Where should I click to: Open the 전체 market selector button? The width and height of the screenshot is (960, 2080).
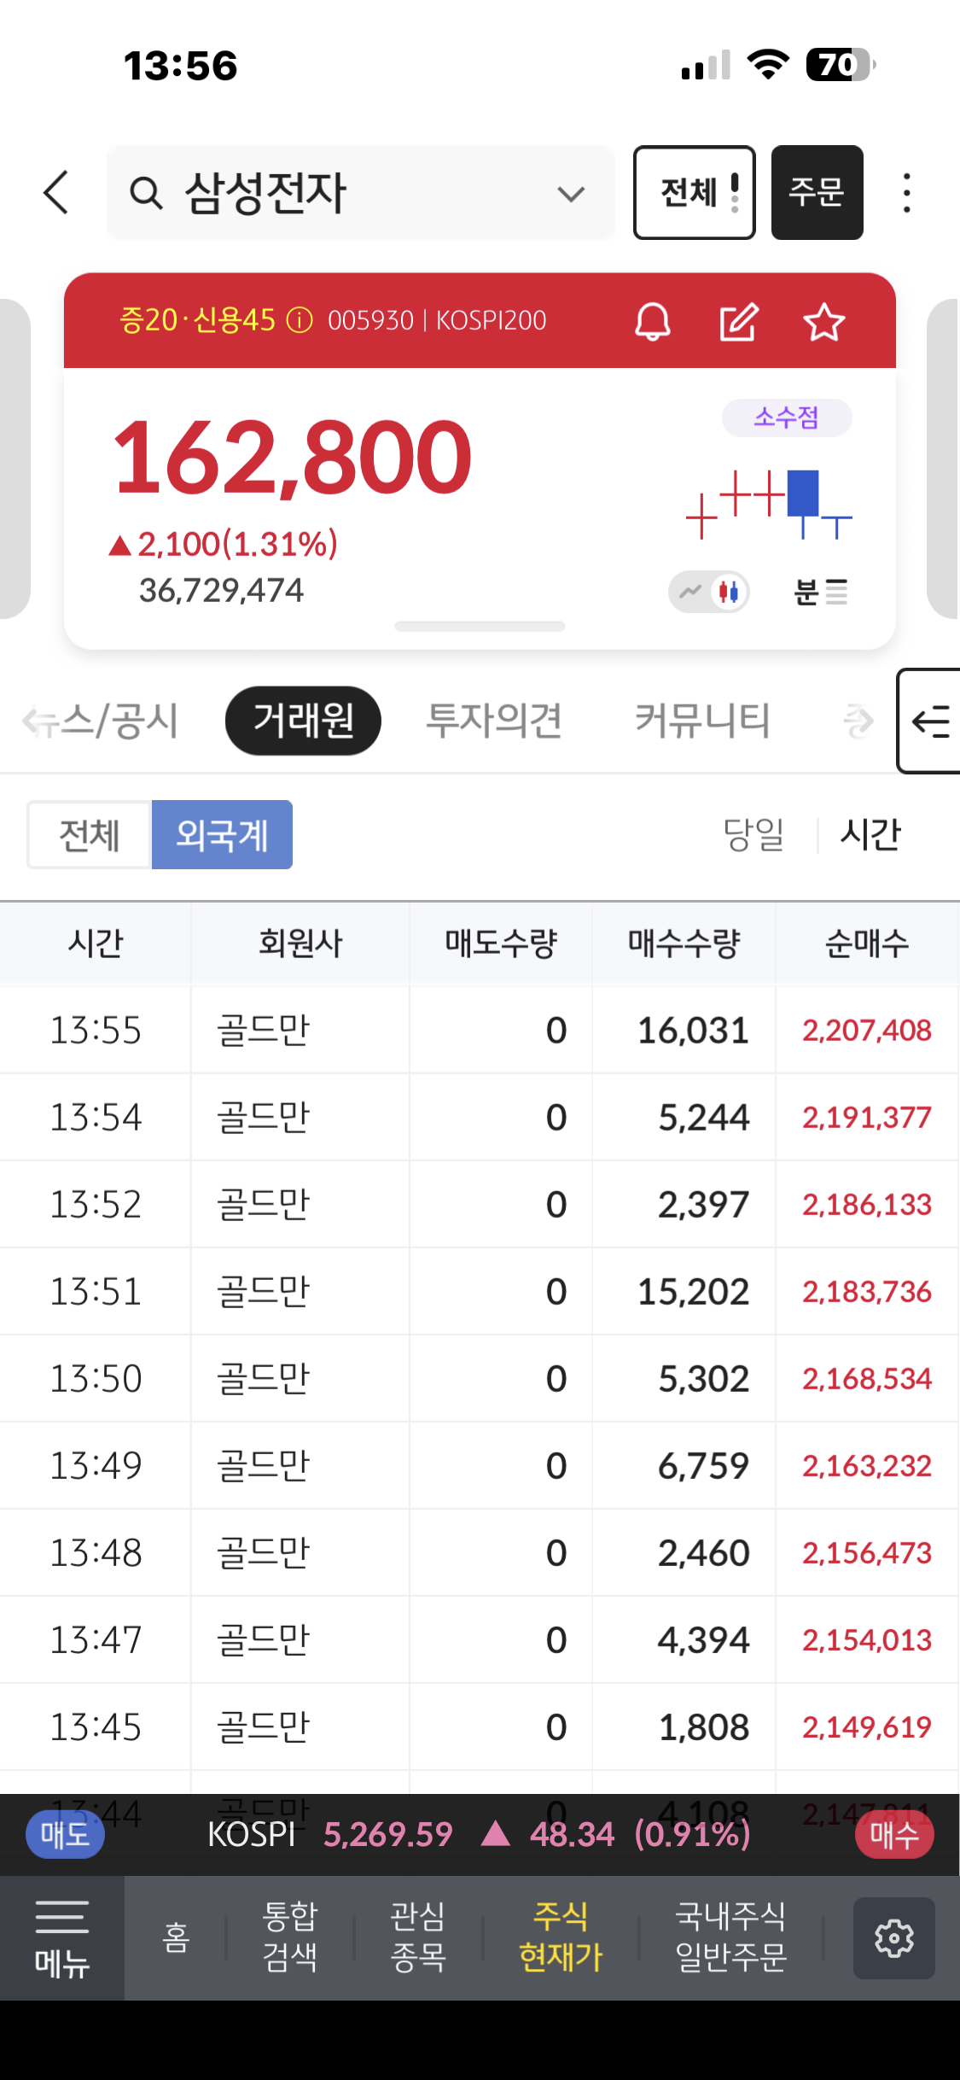[x=694, y=193]
